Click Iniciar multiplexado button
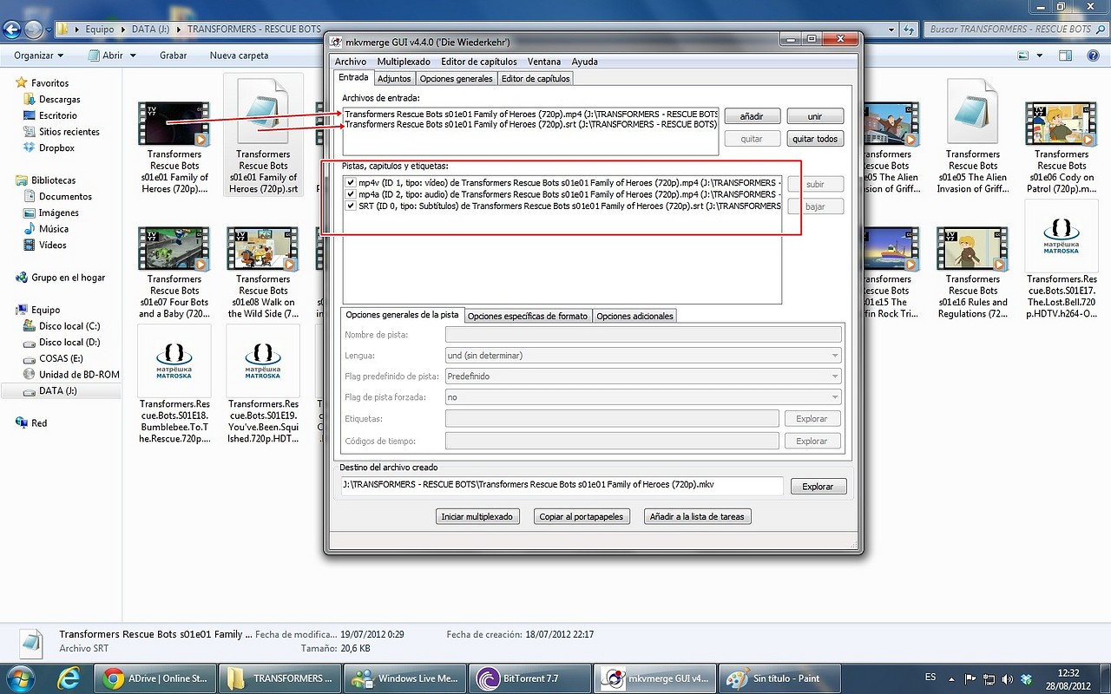1111x694 pixels. click(477, 516)
